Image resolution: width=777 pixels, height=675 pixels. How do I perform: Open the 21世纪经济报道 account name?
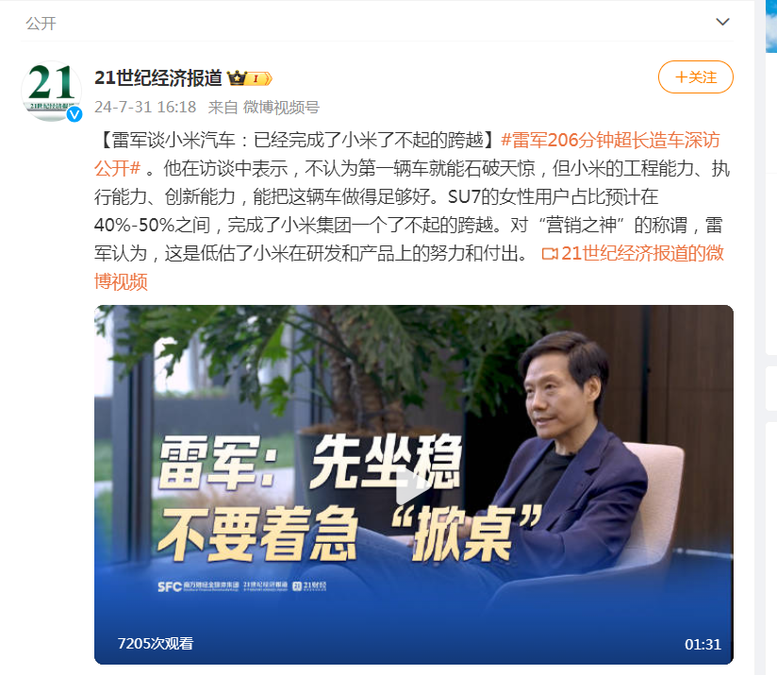click(x=158, y=77)
